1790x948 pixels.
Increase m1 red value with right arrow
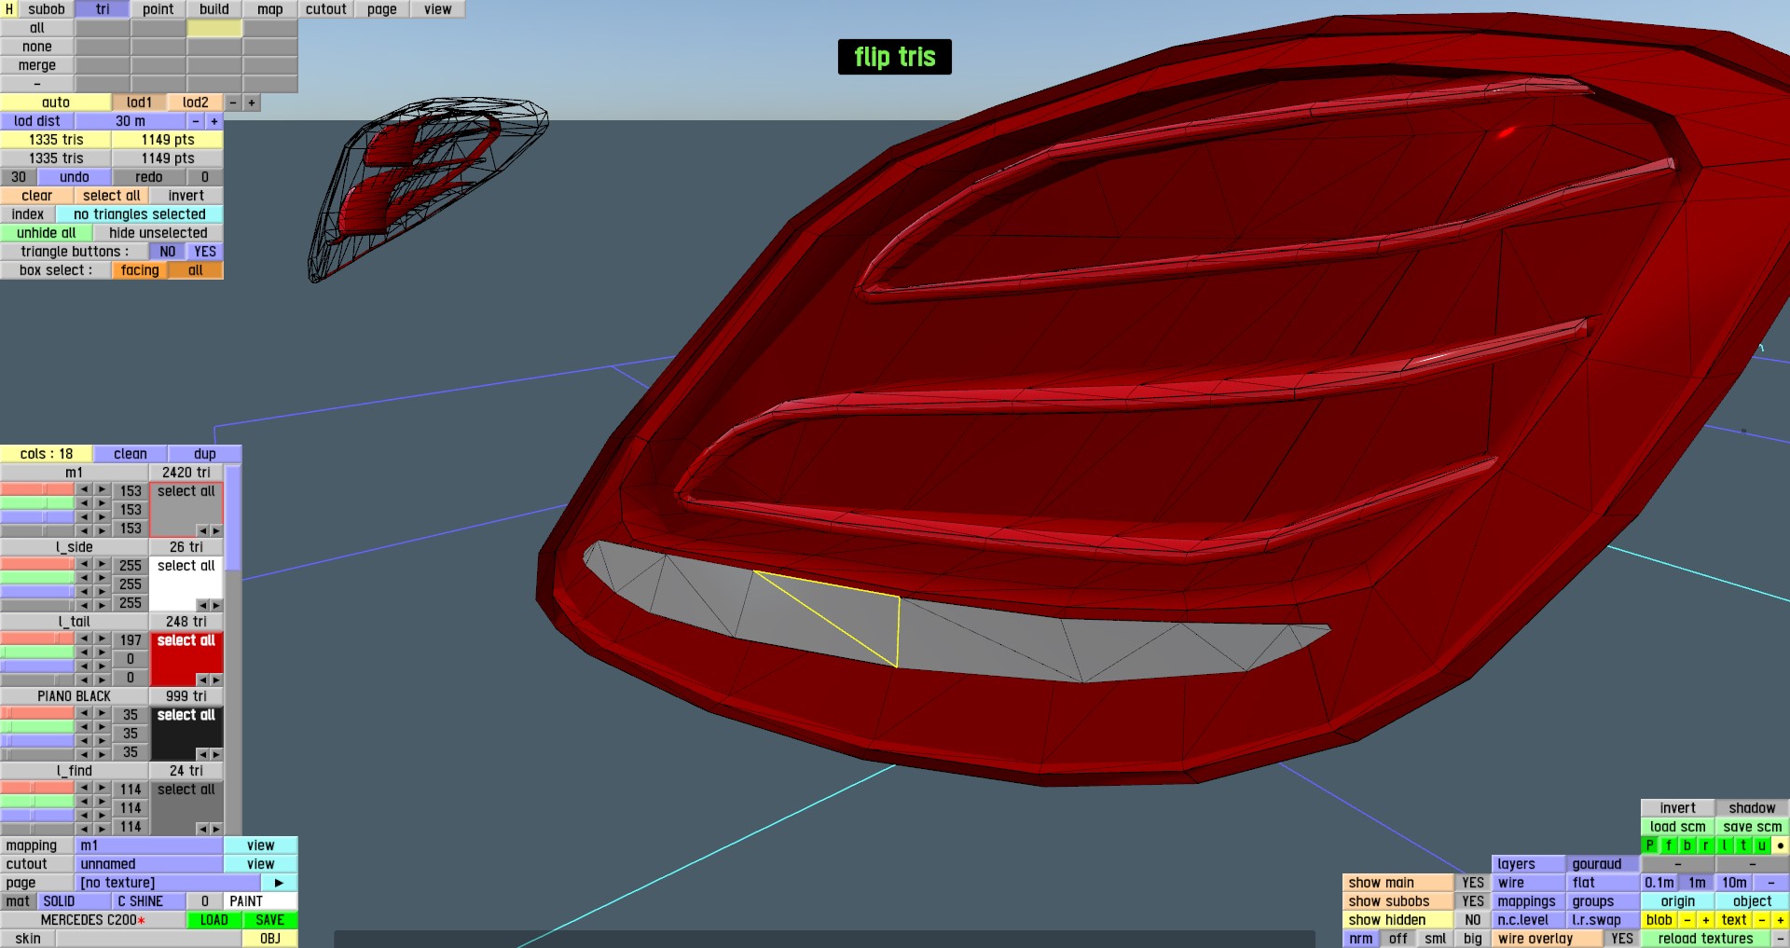[x=102, y=488]
